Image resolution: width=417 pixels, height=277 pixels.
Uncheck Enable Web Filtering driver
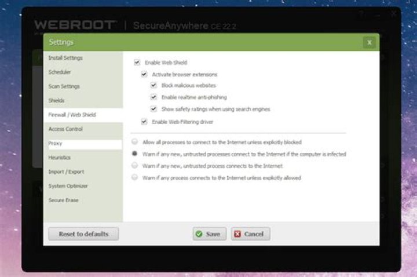click(x=144, y=122)
